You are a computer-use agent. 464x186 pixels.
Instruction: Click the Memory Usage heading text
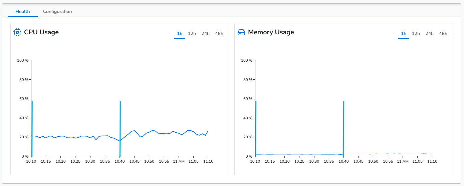(271, 32)
